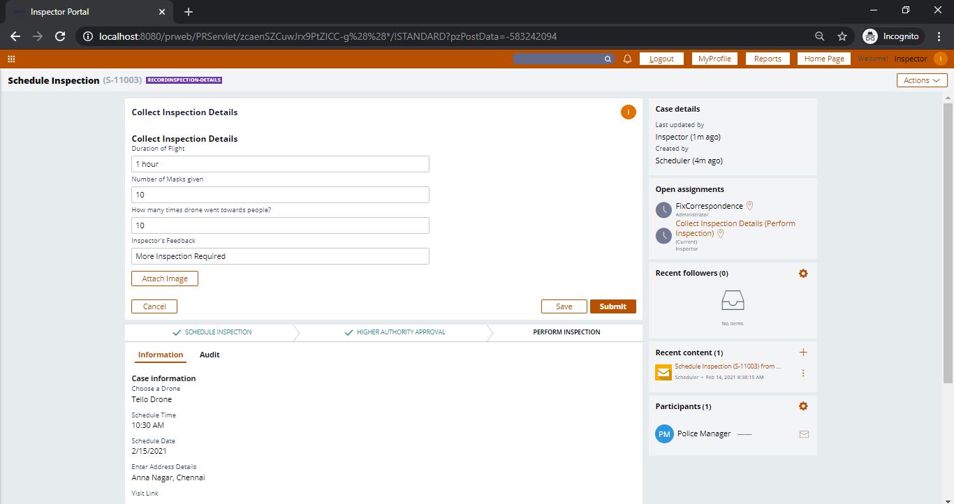Open the browser zoom magnifier icon
The image size is (954, 504).
coord(820,36)
